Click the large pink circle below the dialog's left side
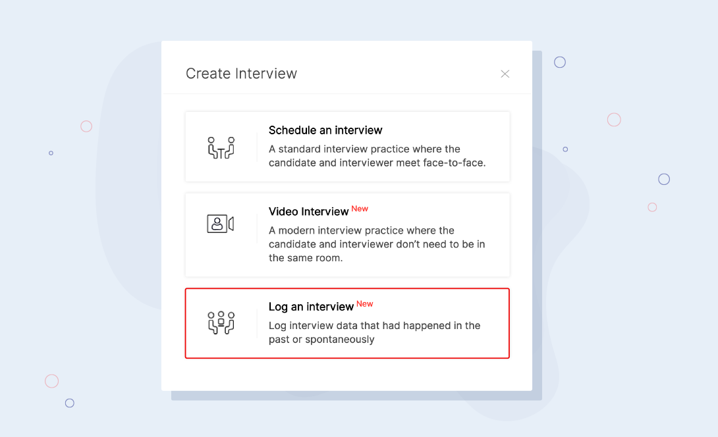The width and height of the screenshot is (718, 437). (52, 381)
